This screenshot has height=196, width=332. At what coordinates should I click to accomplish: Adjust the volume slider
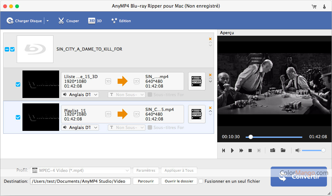click(x=314, y=150)
